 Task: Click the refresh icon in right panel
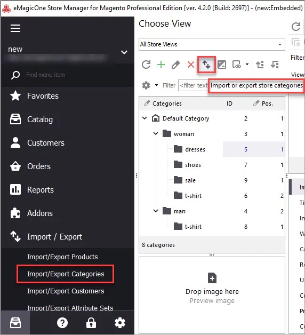pos(296,27)
